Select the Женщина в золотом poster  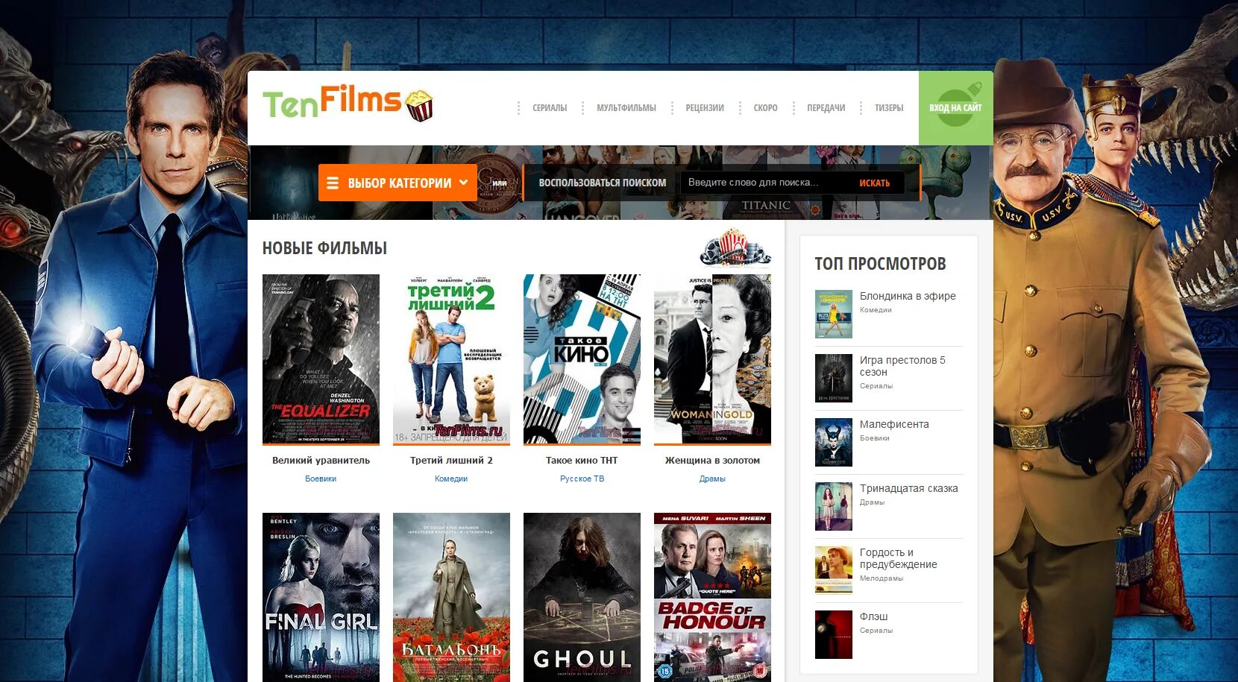pyautogui.click(x=712, y=359)
